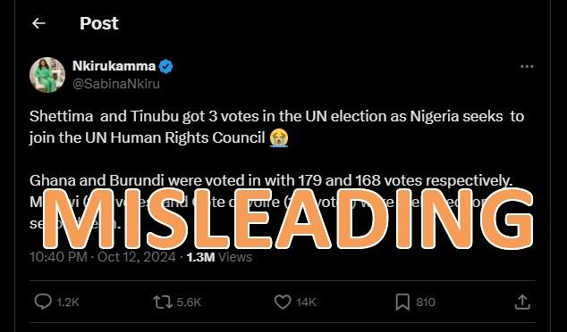This screenshot has width=567, height=332.
Task: Go back using the left arrow
Action: click(x=38, y=23)
